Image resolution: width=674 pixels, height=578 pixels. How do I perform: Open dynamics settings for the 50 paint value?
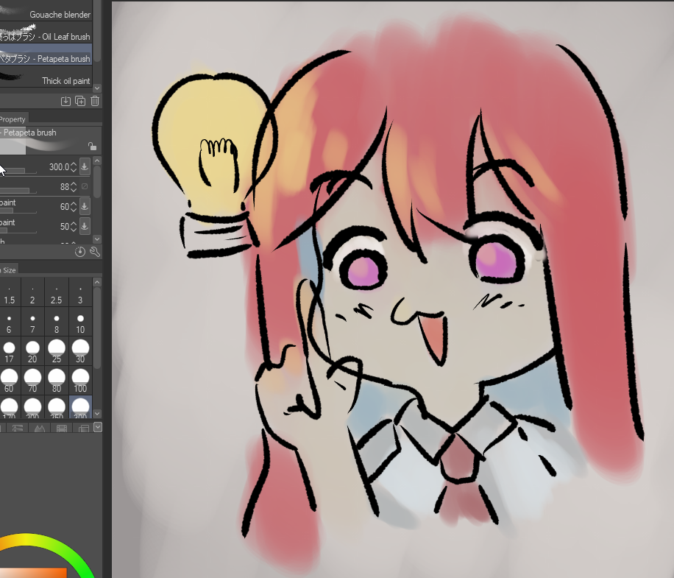coord(85,226)
